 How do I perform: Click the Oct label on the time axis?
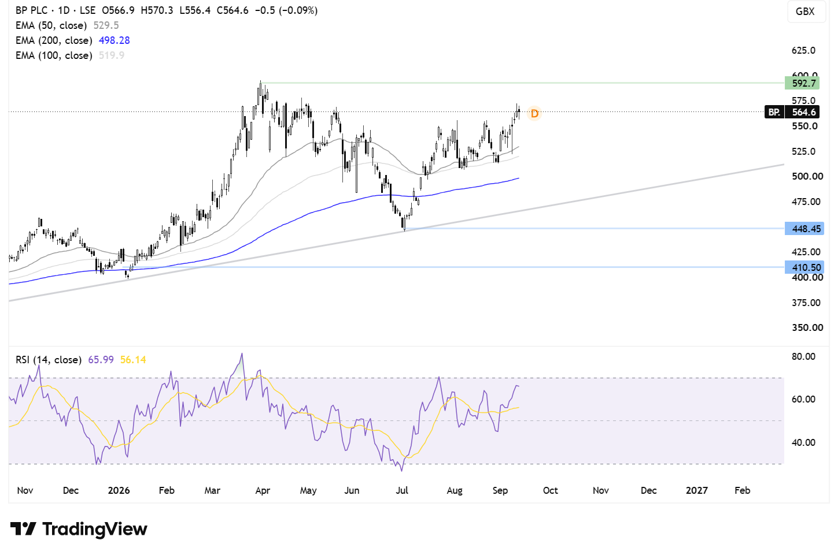[551, 490]
